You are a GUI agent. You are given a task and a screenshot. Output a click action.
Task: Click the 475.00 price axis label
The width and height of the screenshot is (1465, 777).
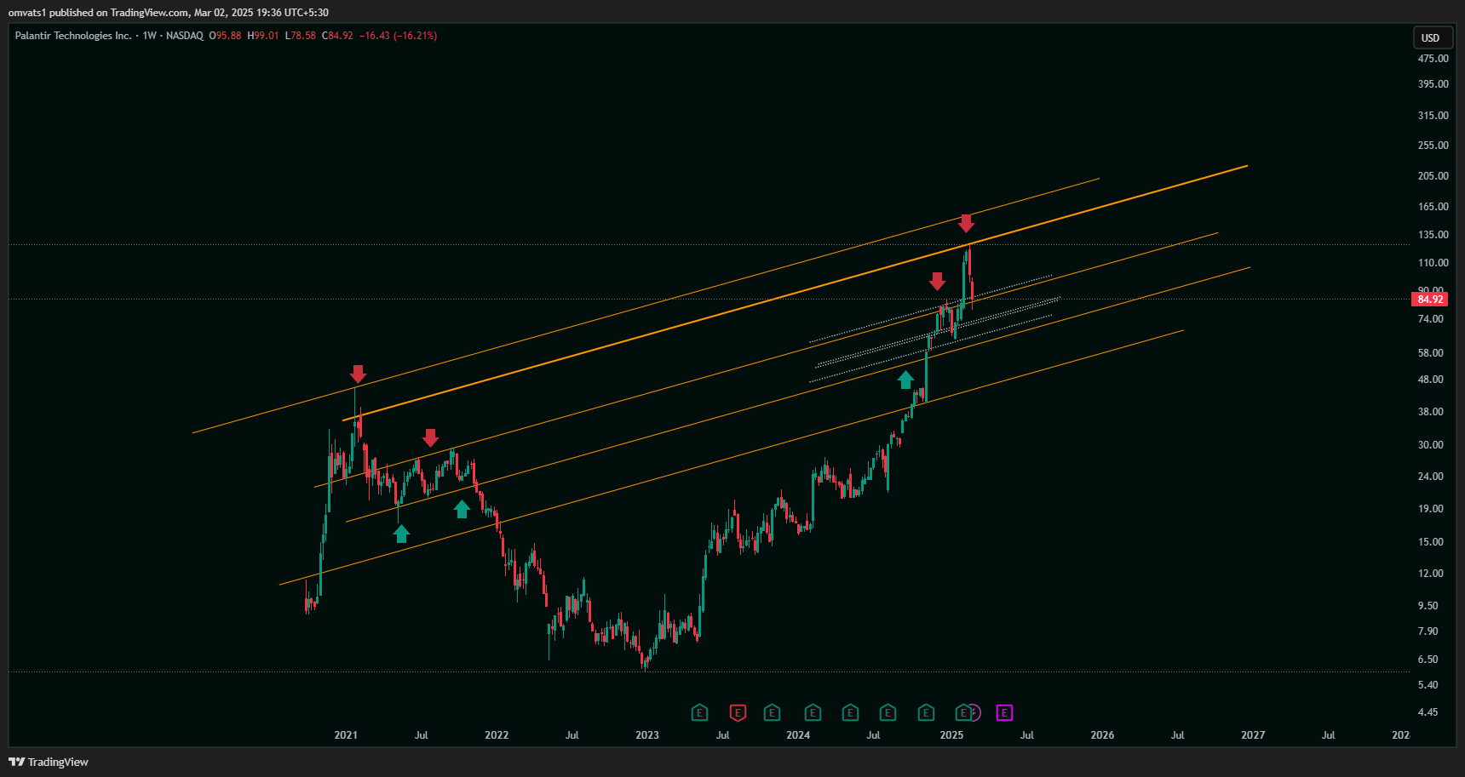coord(1433,59)
